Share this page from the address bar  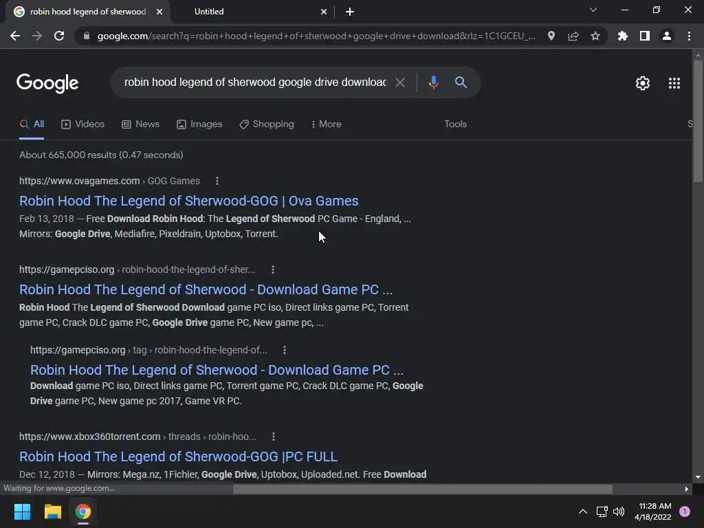573,36
